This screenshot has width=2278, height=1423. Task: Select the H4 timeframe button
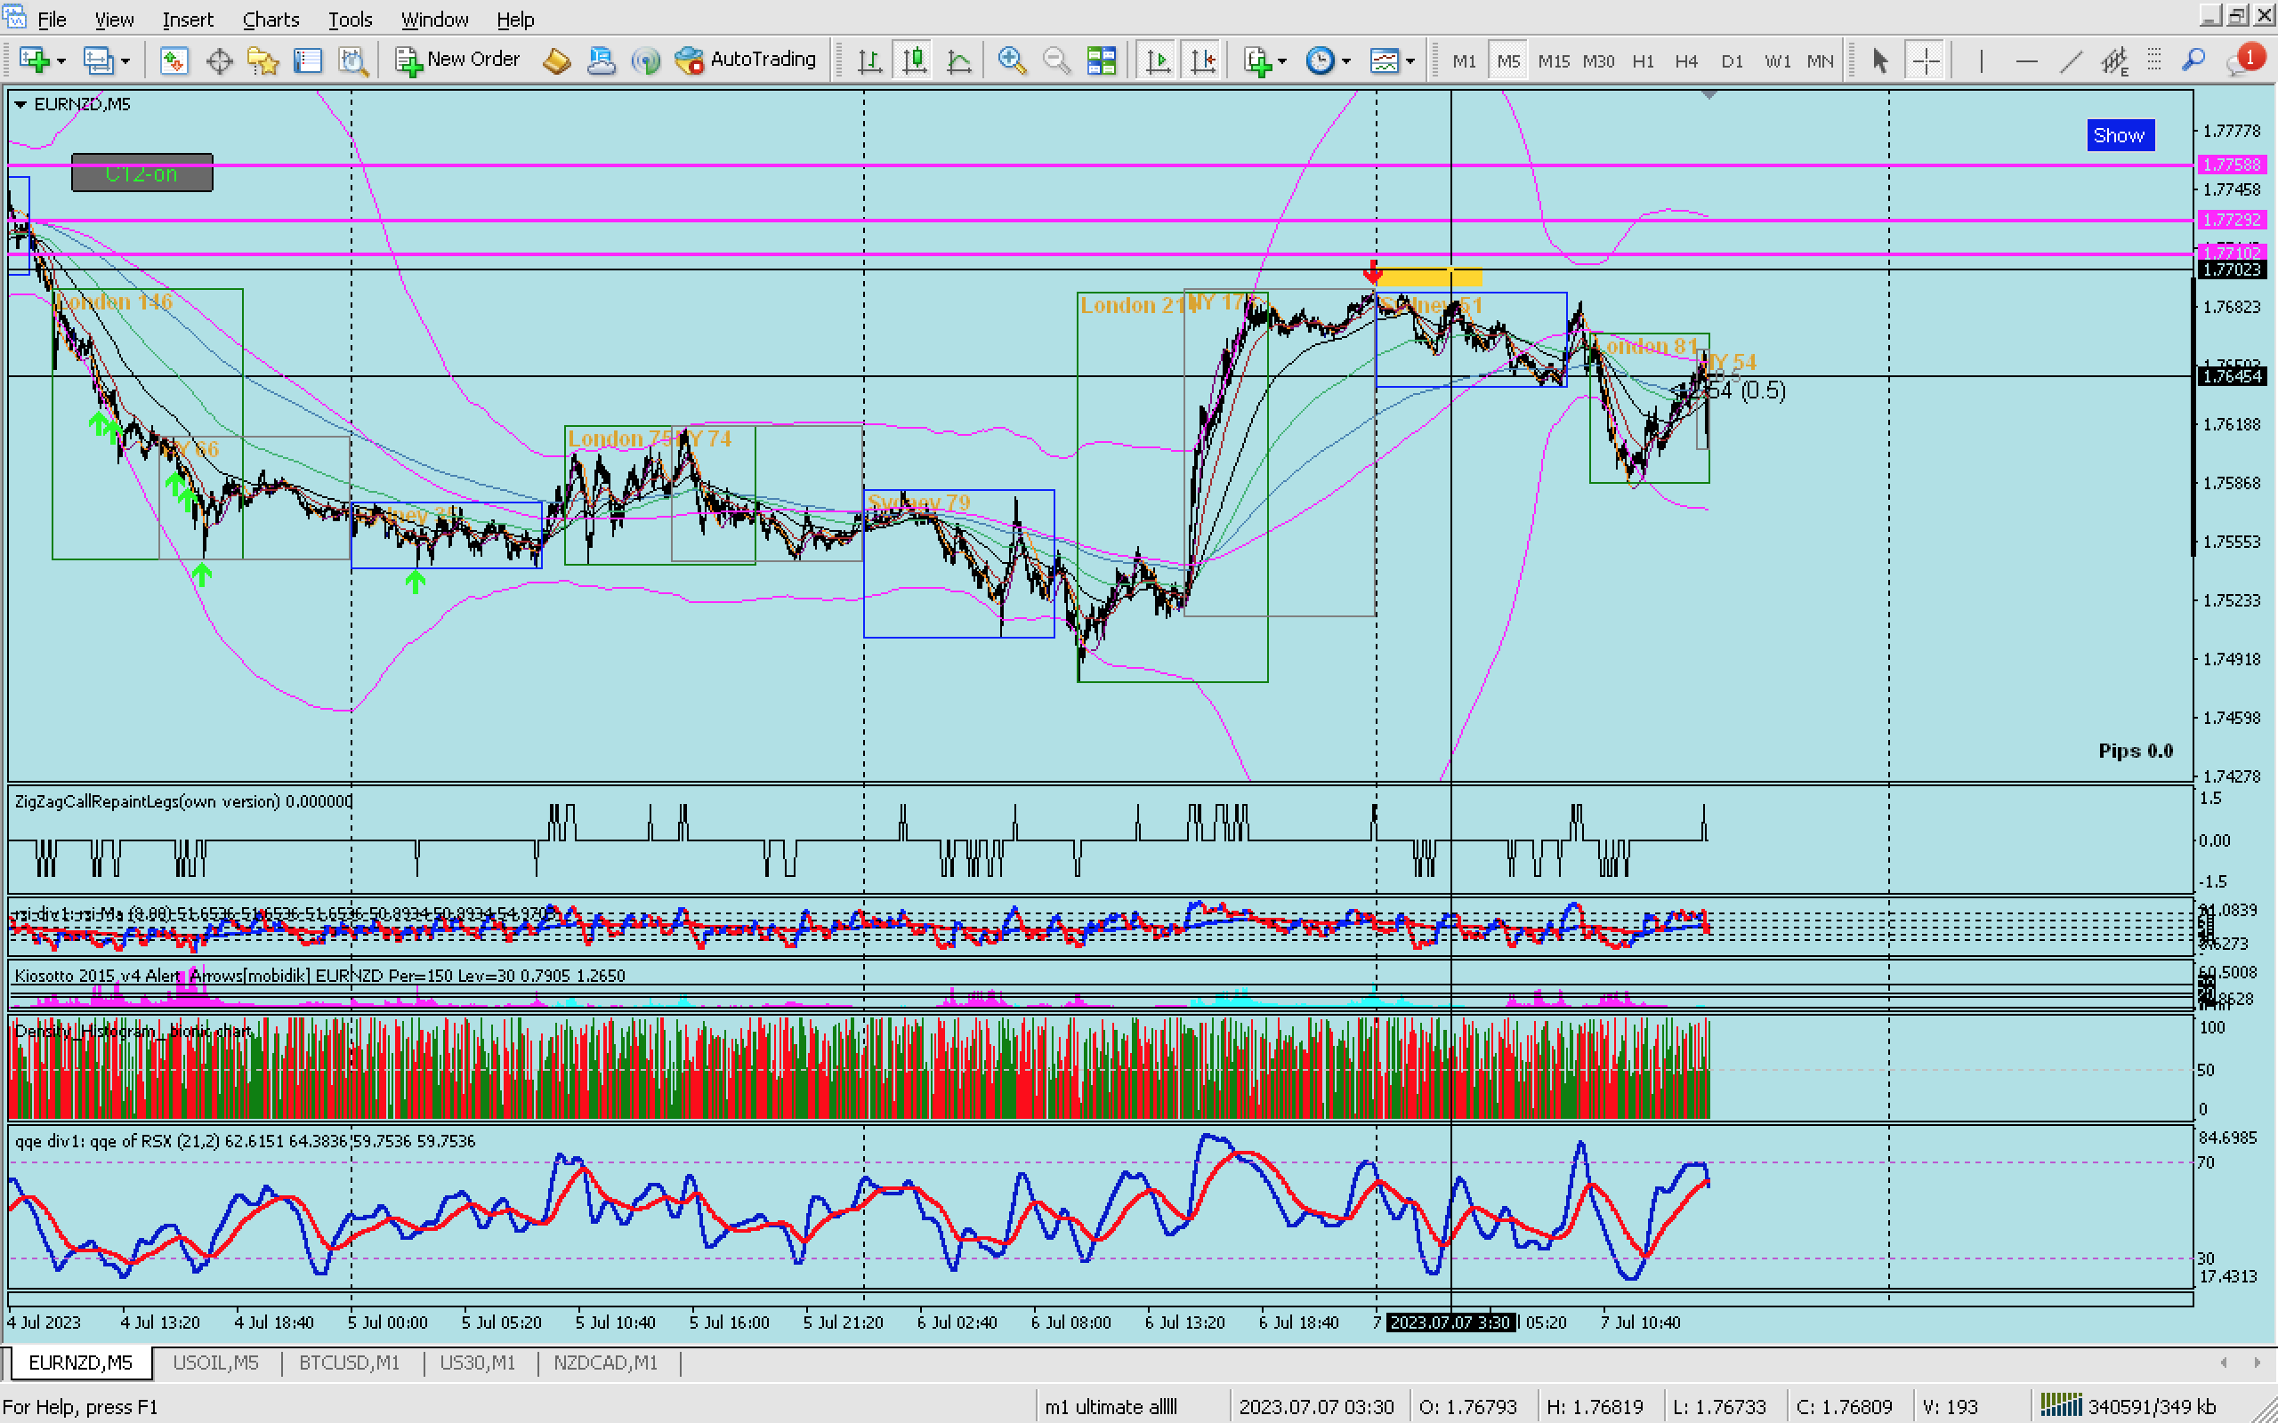click(1686, 61)
